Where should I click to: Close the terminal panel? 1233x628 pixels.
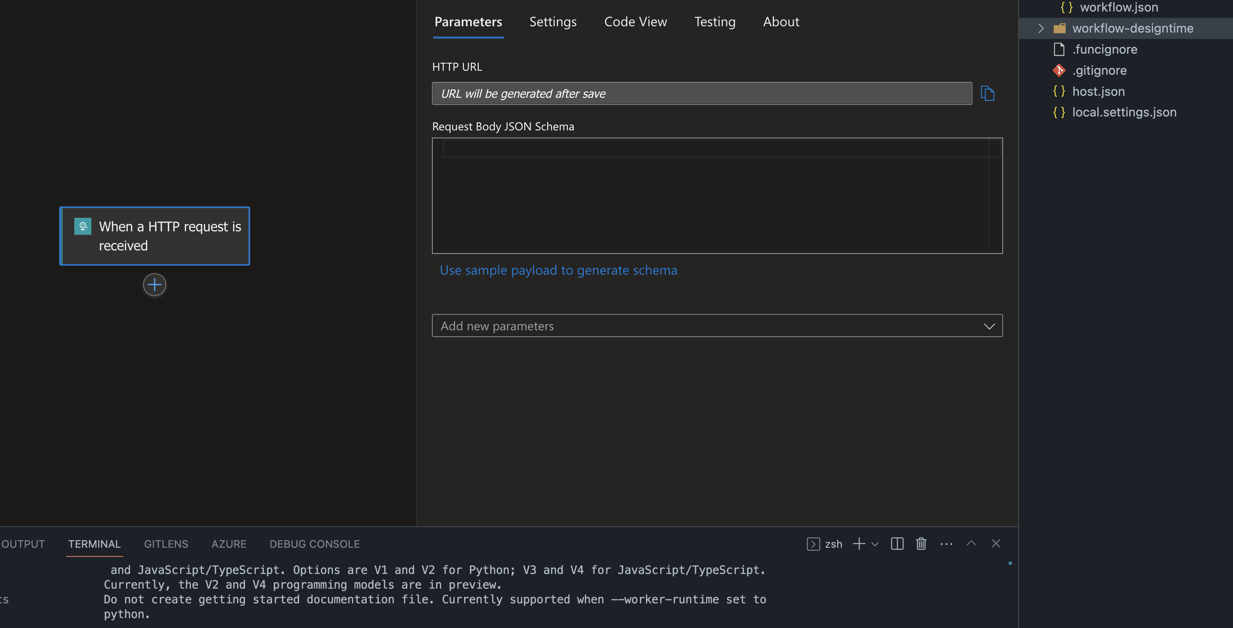996,543
